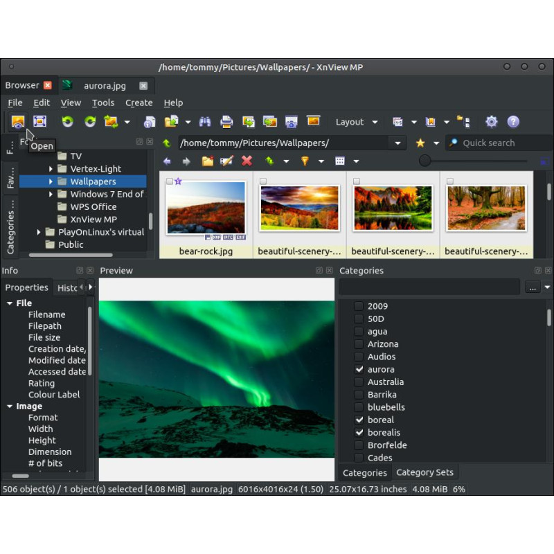Open the Find files binoculars icon

coord(204,122)
